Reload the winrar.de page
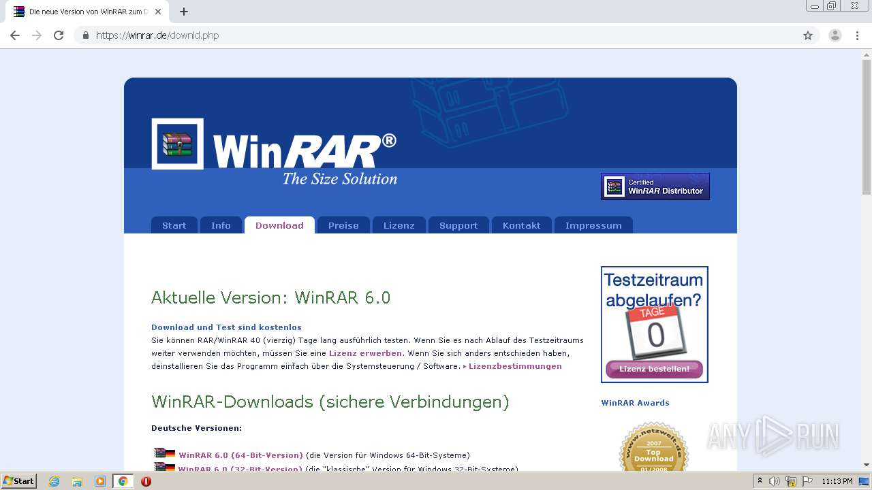This screenshot has width=872, height=490. point(59,35)
